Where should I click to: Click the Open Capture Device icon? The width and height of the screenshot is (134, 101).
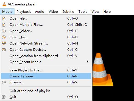pos(4,50)
